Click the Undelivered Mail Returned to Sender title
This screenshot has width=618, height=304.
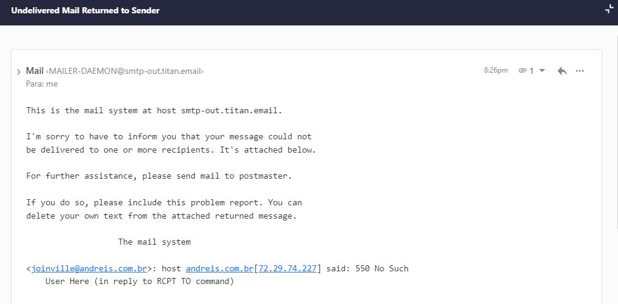point(85,10)
